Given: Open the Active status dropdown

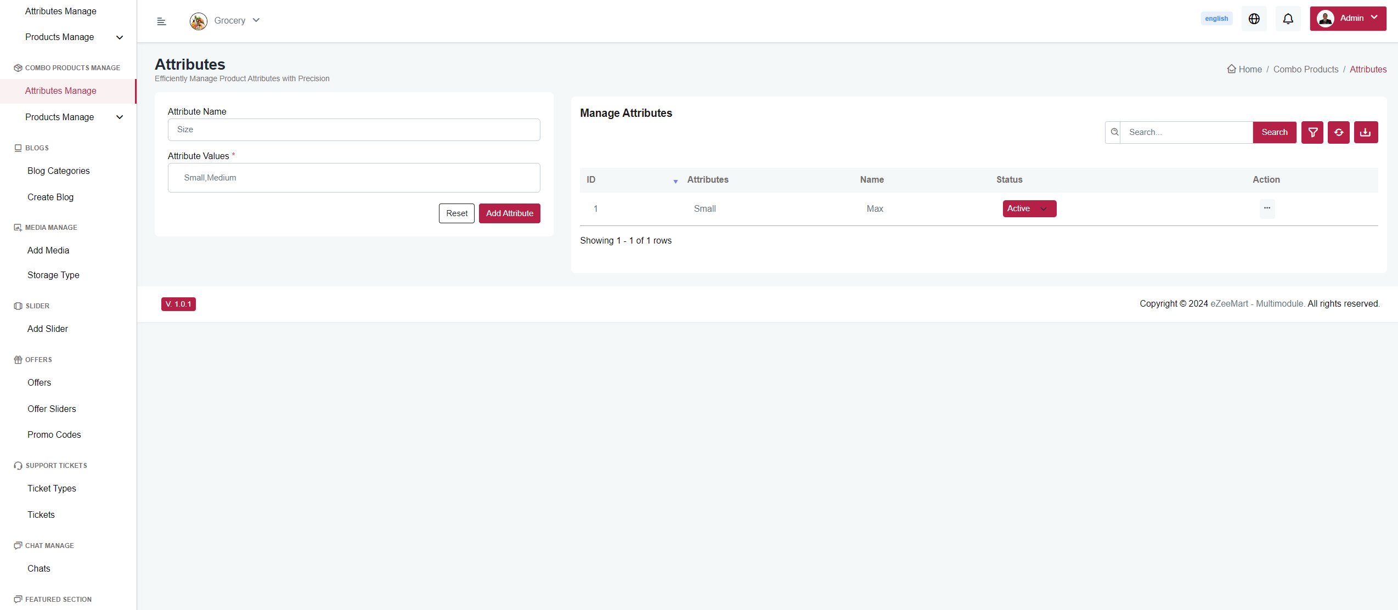Looking at the screenshot, I should (x=1029, y=208).
